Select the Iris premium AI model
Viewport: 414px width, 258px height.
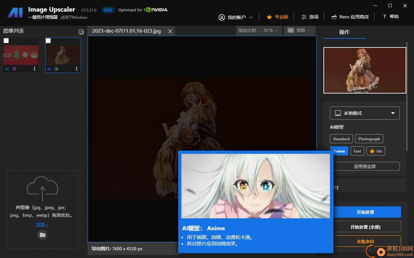(376, 151)
